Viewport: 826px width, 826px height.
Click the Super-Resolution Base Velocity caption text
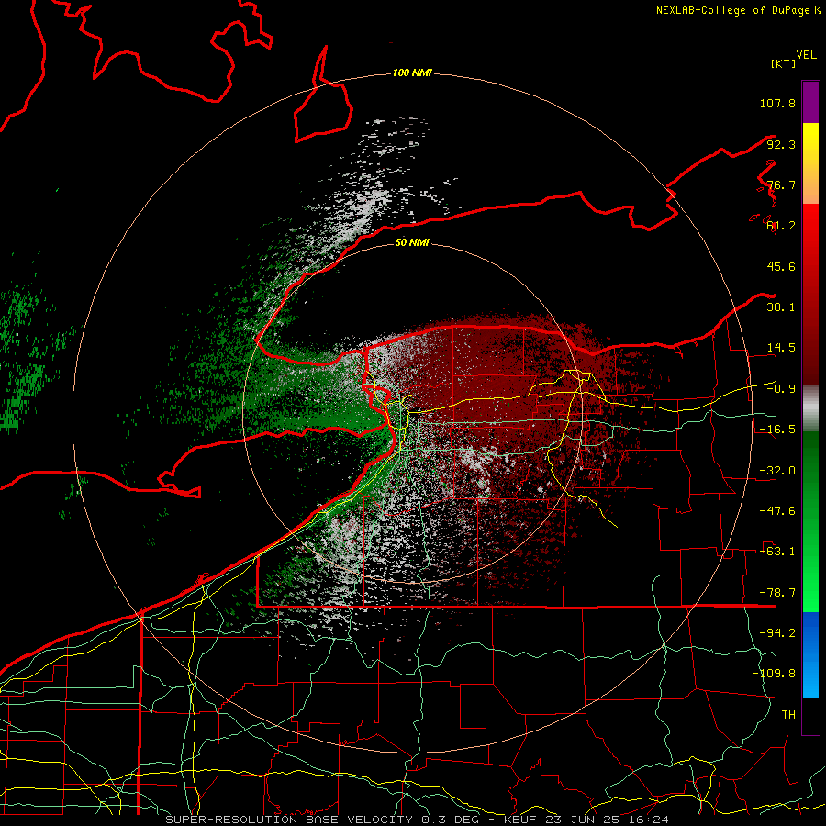pos(417,820)
